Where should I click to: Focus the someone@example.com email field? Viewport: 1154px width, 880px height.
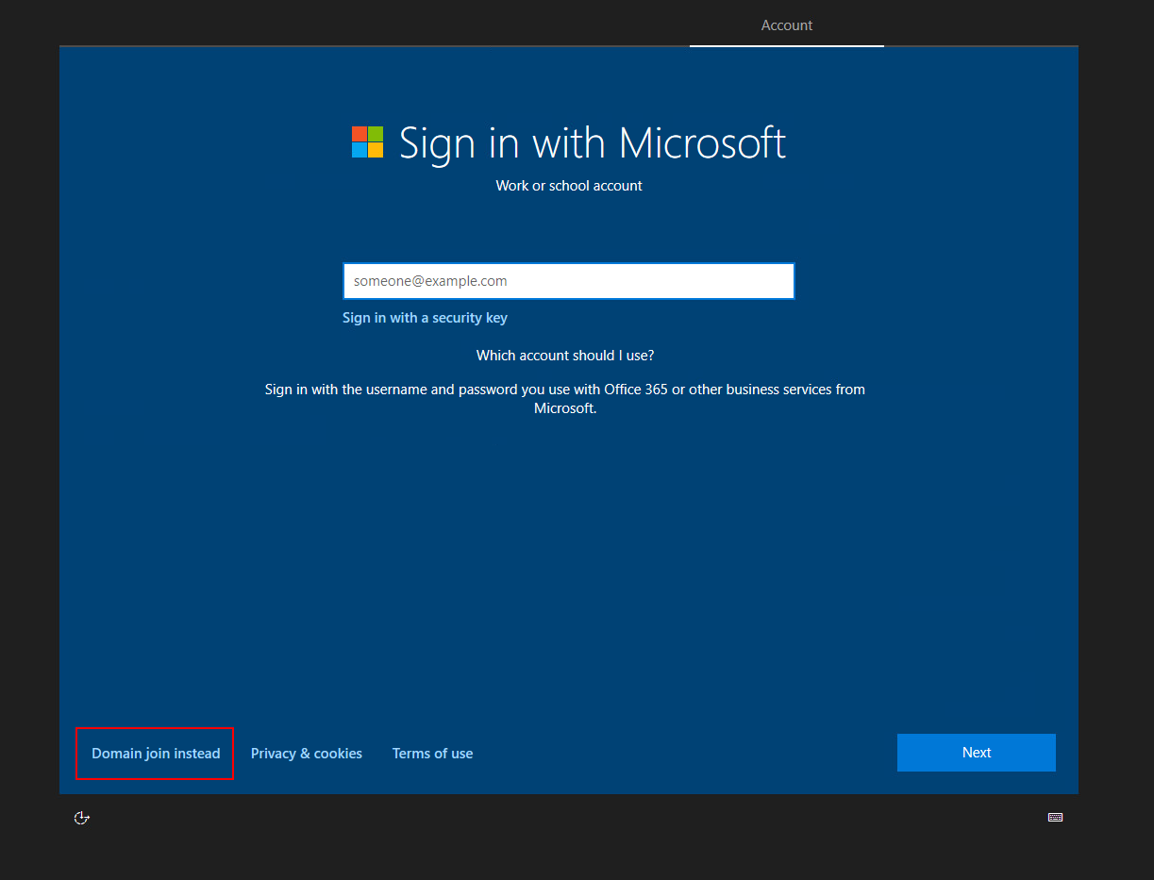(x=569, y=281)
